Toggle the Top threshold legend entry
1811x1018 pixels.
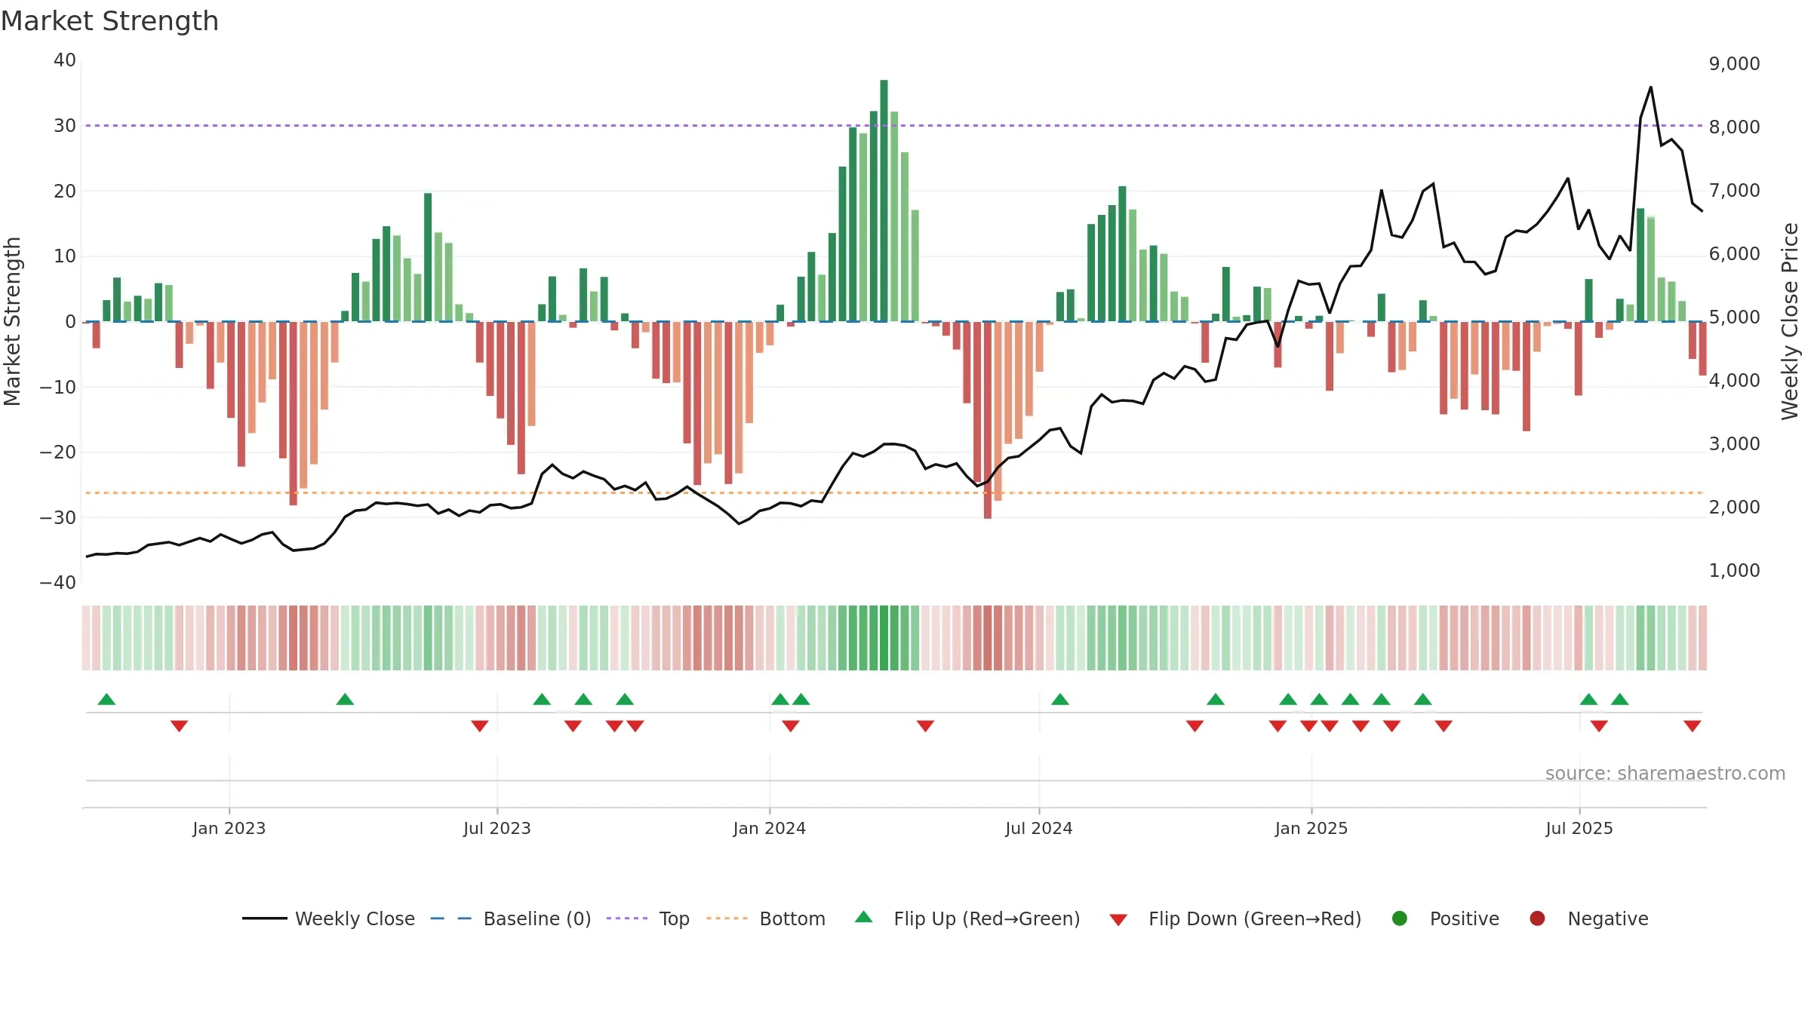point(648,918)
